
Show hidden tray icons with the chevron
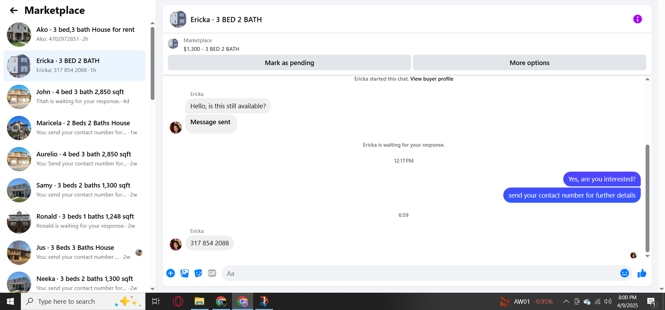coord(566,301)
